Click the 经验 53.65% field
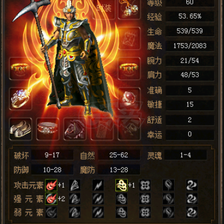Screen dimensions: 224x224 click(190, 16)
